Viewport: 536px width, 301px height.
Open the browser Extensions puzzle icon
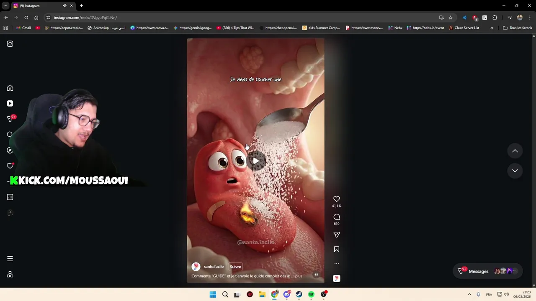(495, 18)
